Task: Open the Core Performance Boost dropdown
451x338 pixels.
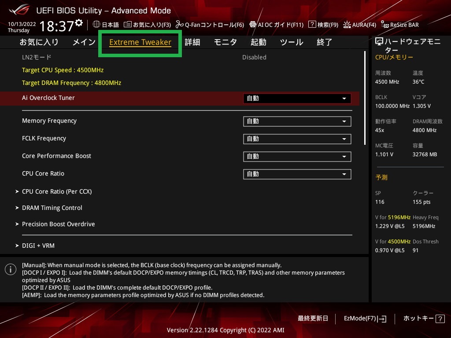Action: (297, 156)
